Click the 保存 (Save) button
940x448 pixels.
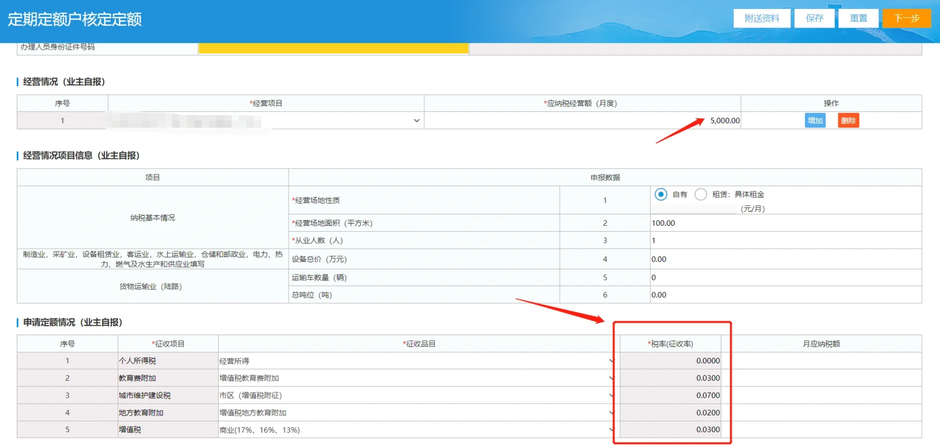(x=814, y=18)
